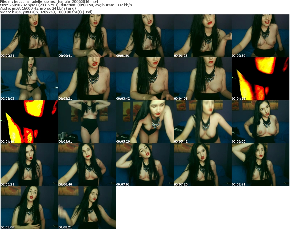
Task: Open the frame at 00:01:01
Action: click(x=145, y=36)
